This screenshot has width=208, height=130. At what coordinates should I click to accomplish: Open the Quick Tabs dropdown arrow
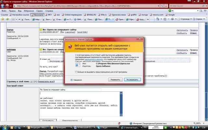click(x=17, y=19)
